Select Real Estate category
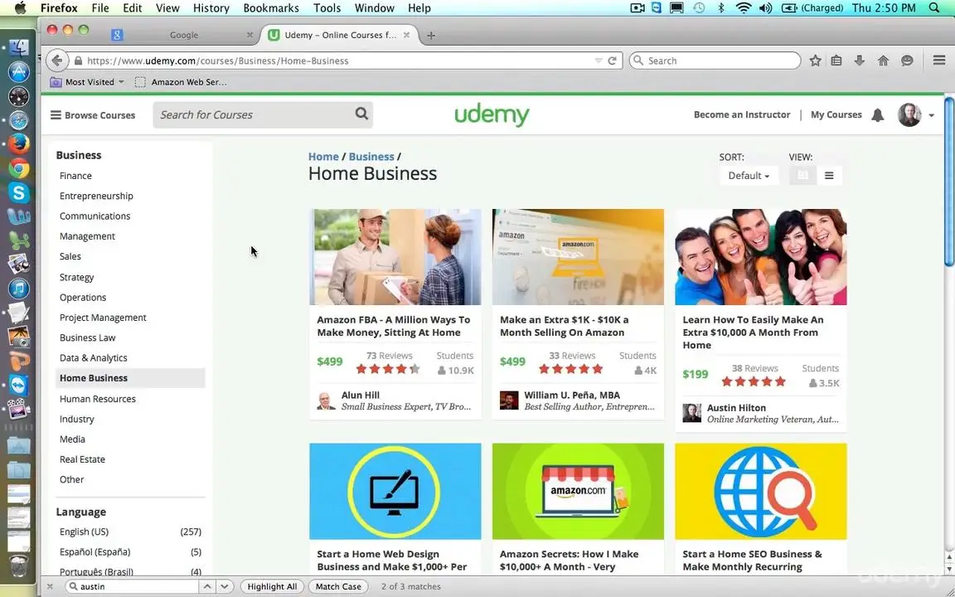Screen dimensions: 955x597 click(82, 459)
